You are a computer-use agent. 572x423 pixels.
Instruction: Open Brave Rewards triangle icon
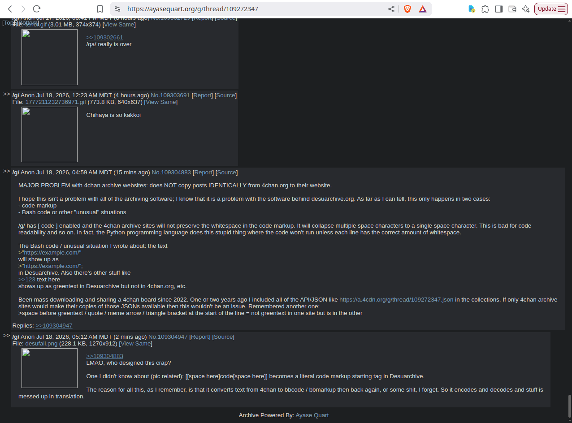click(423, 9)
